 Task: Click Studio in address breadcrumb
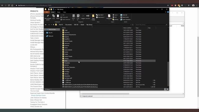[x=82, y=25]
